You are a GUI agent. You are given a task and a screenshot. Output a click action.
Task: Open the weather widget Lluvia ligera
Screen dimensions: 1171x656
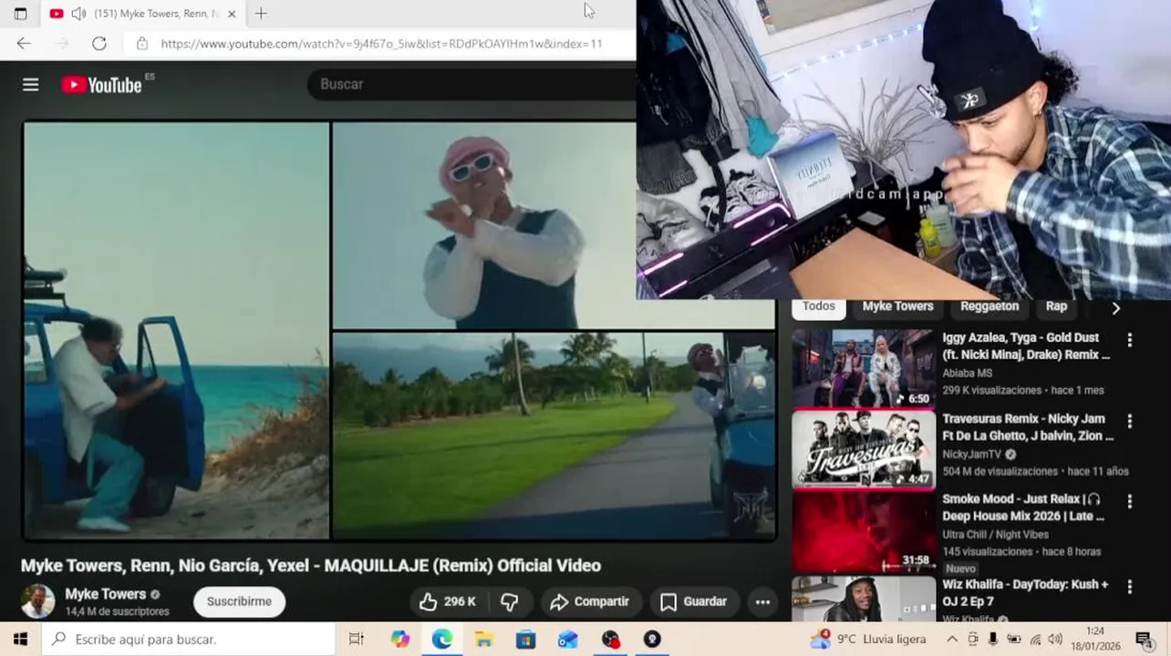point(869,639)
